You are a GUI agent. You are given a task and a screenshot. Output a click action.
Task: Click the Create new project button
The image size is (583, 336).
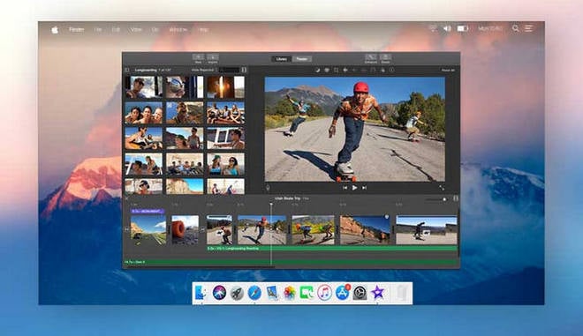click(x=198, y=57)
